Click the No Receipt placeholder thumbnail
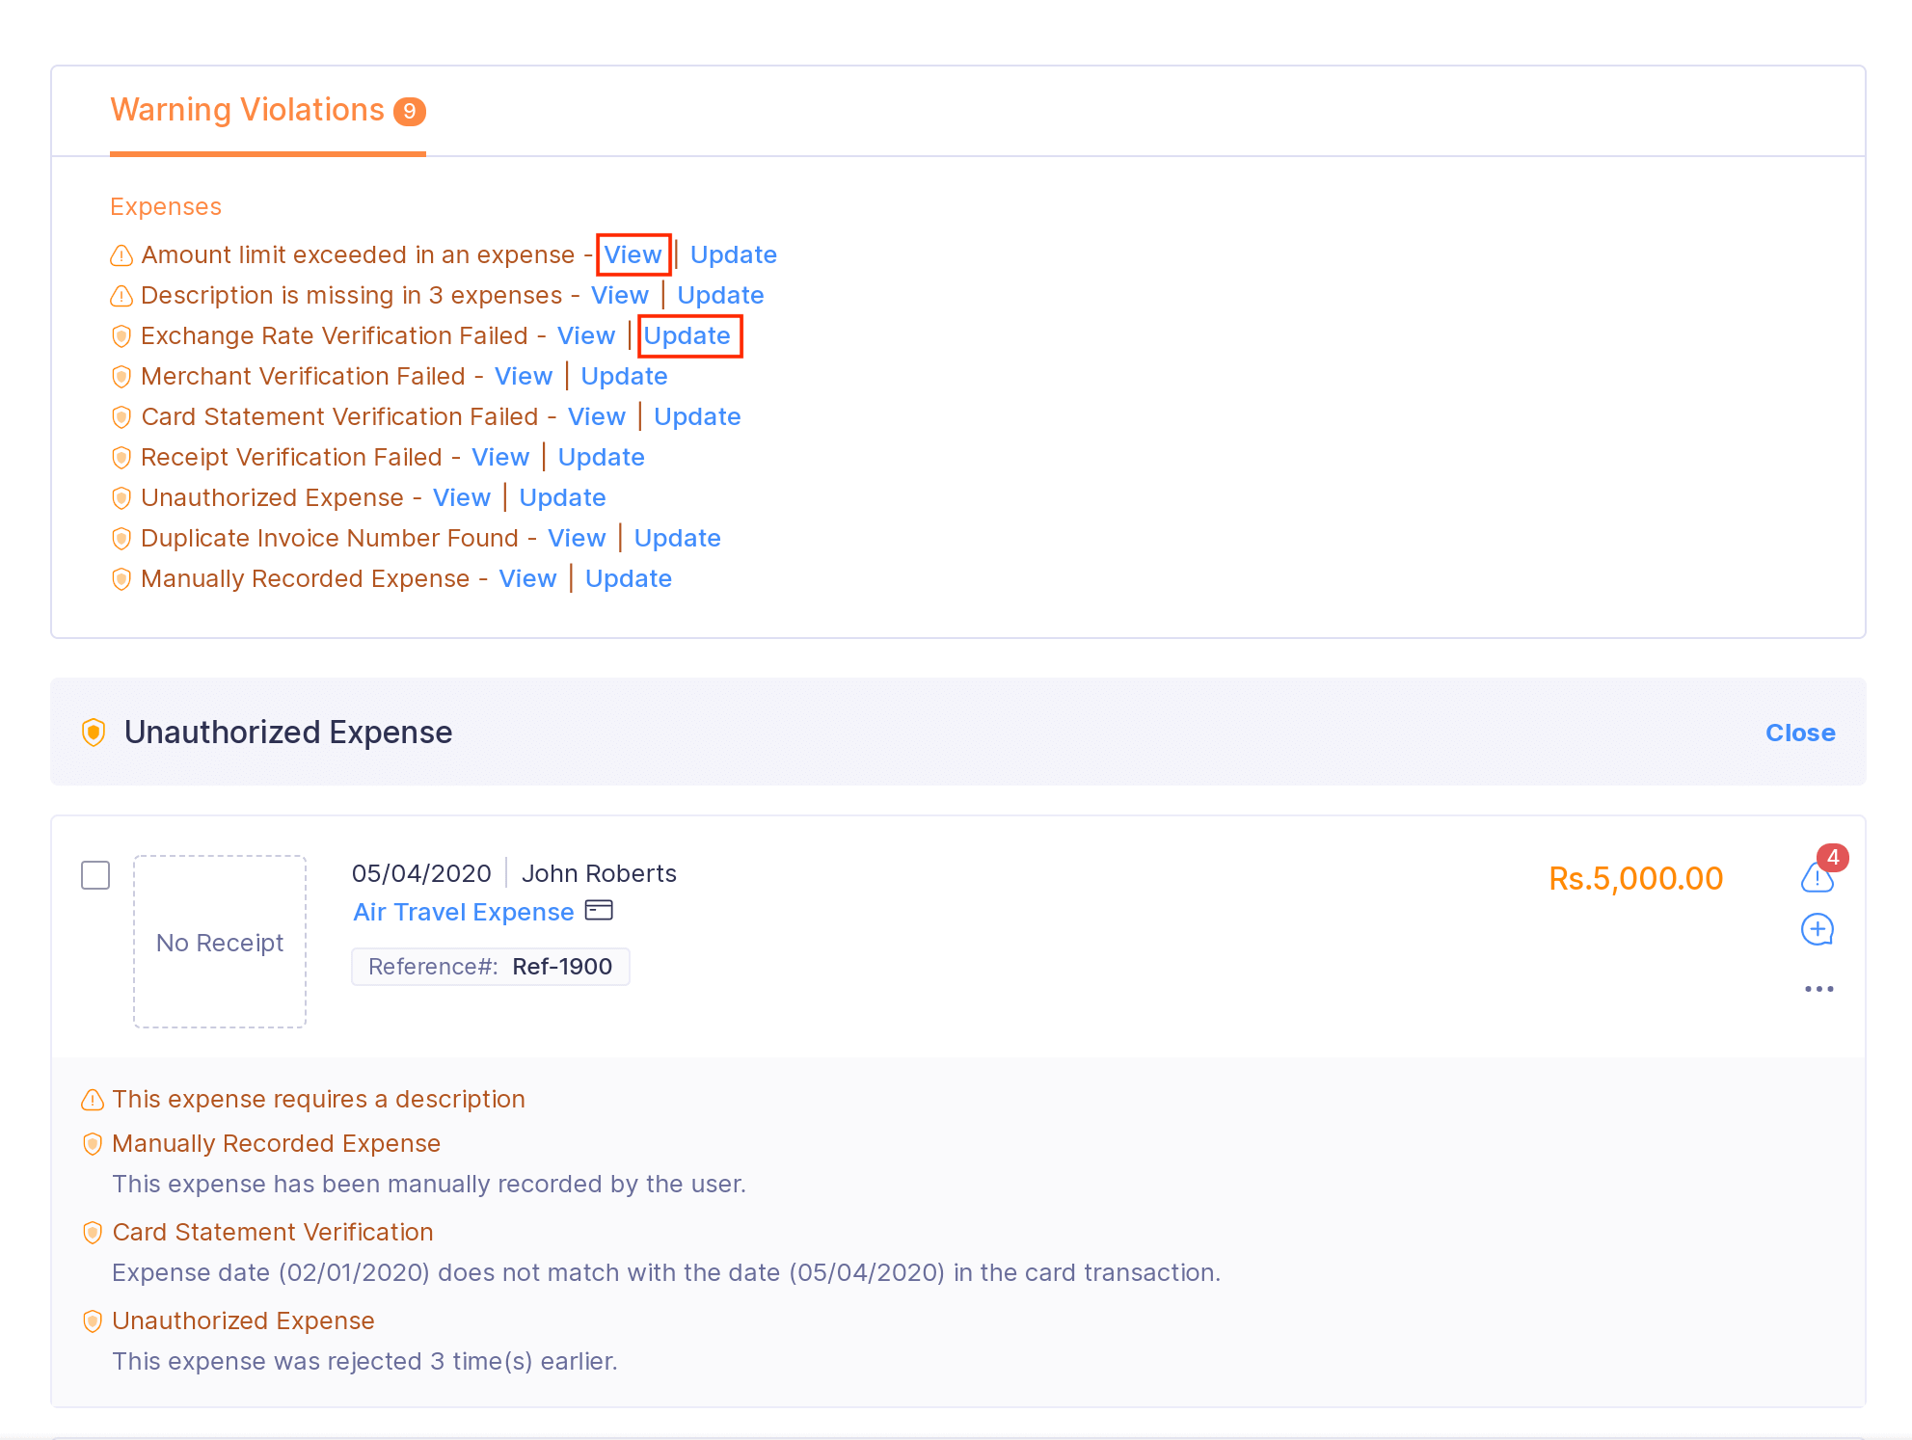Viewport: 1912px width, 1440px height. (x=220, y=942)
